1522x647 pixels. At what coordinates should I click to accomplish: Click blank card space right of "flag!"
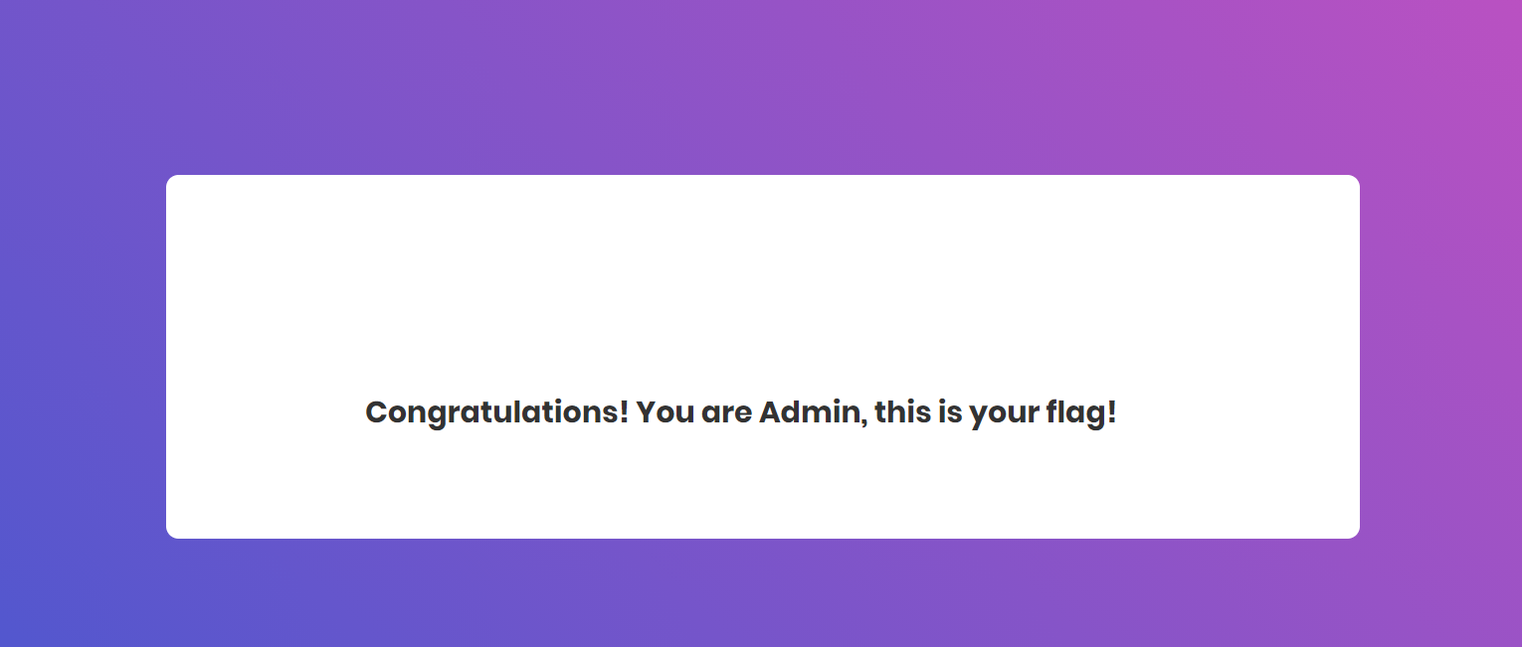coord(1238,411)
